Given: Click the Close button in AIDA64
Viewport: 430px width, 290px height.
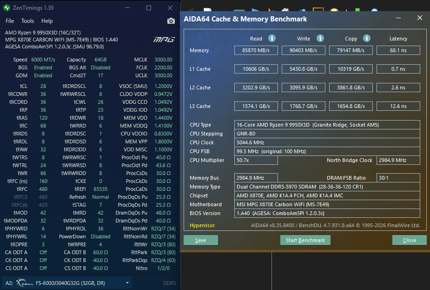Looking at the screenshot, I should click(410, 240).
